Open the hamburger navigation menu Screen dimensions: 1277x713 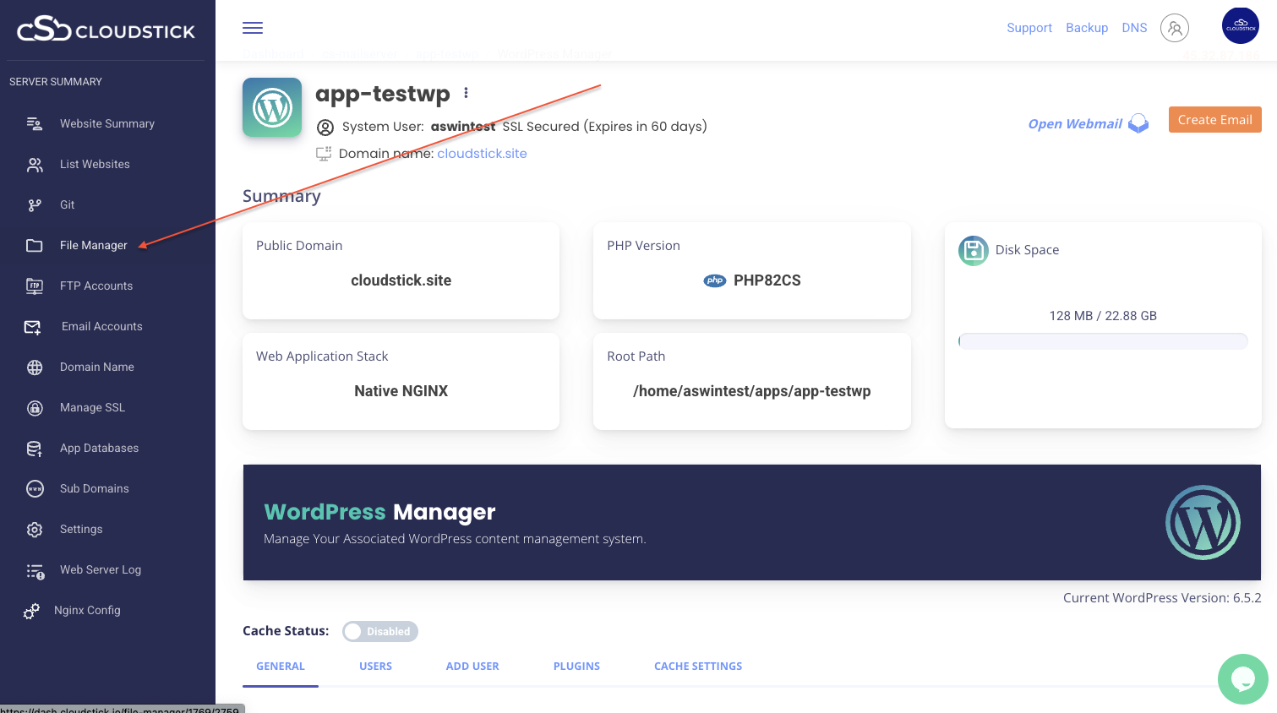pos(252,27)
